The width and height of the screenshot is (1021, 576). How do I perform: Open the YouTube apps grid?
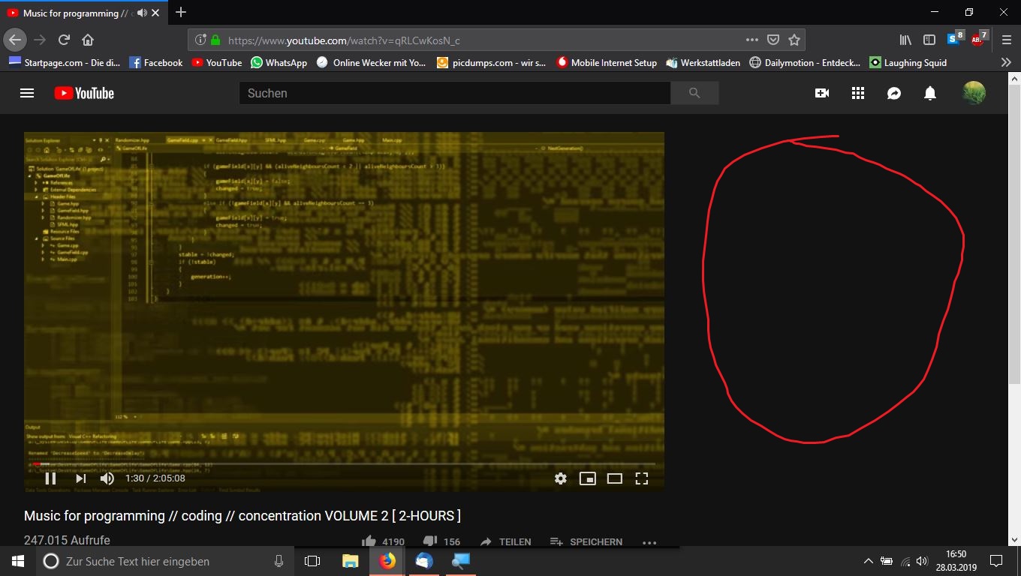(x=858, y=93)
